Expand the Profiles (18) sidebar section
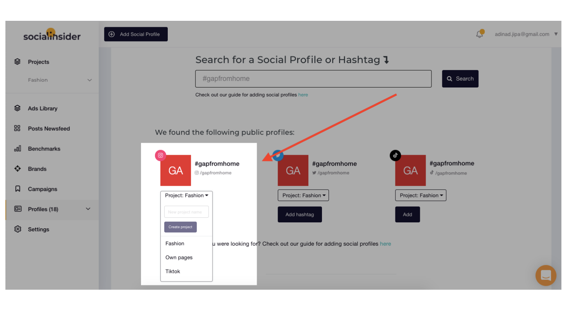 point(52,209)
